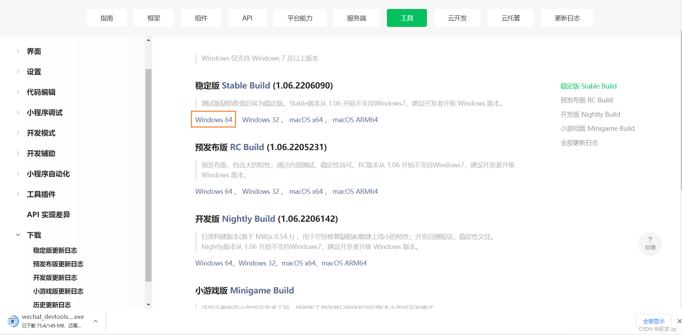682x335 pixels.
Task: Open 预发布版更新日志 in sidebar
Action: tap(58, 264)
